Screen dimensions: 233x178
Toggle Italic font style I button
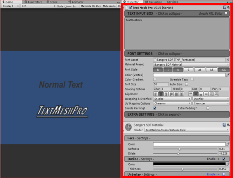point(168,70)
